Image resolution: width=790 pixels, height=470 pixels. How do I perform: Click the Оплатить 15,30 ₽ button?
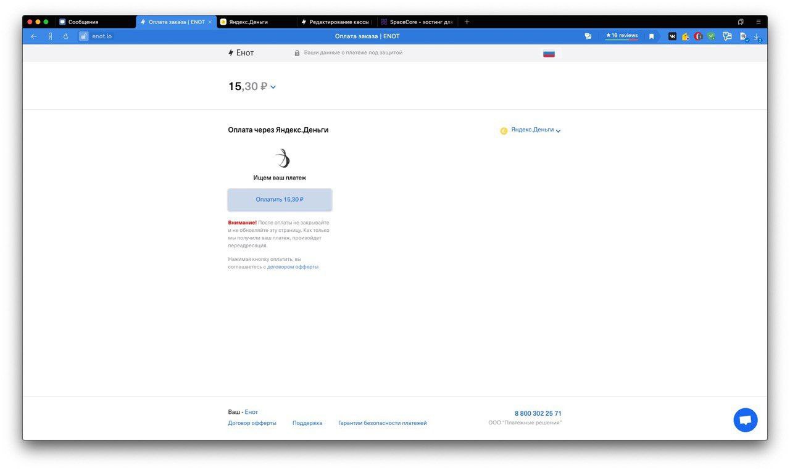280,200
